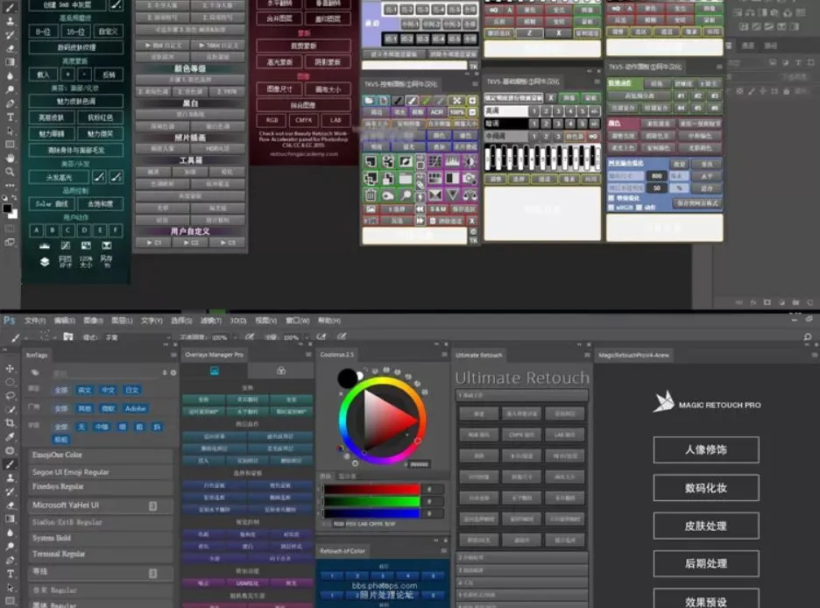Select the Clone Stamp tool in upper window toolbar
The height and width of the screenshot is (608, 820).
10,21
